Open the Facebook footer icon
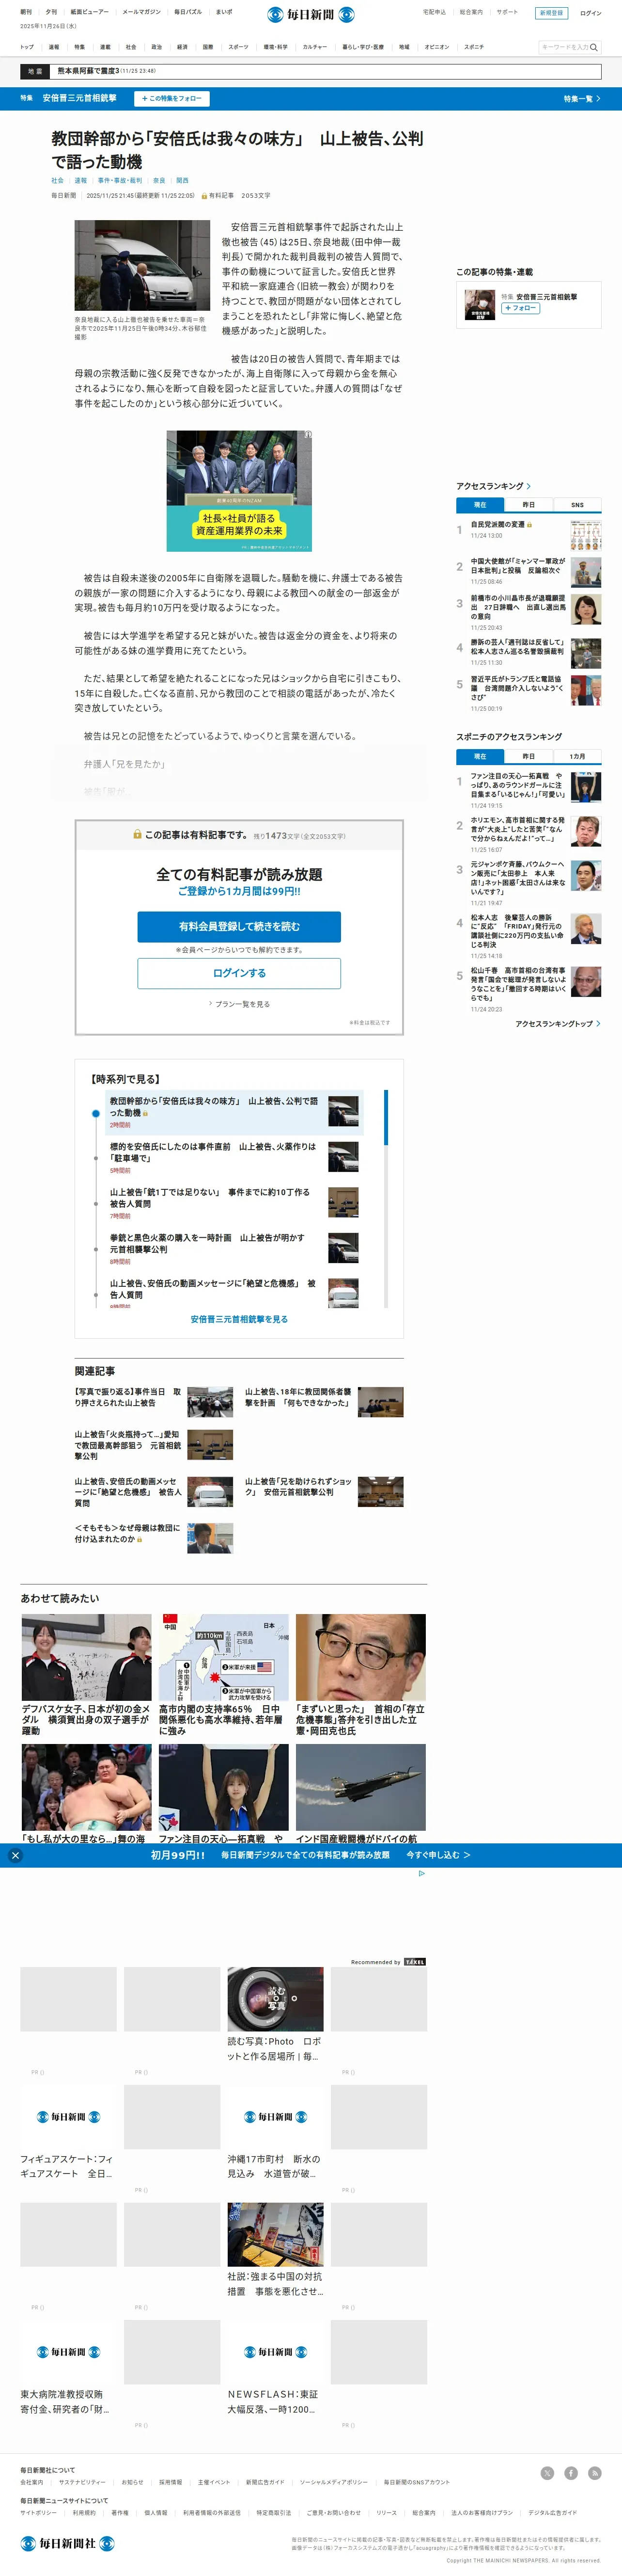Image resolution: width=622 pixels, height=2576 pixels. (571, 2473)
